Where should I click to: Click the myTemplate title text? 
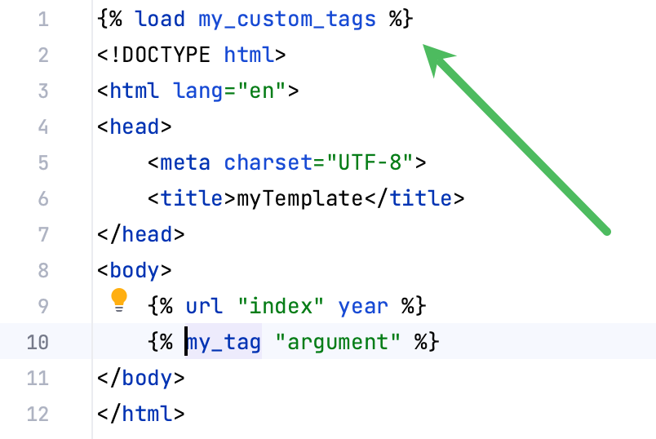[299, 198]
